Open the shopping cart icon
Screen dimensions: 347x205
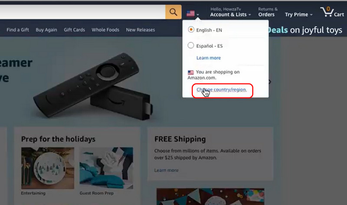pyautogui.click(x=332, y=12)
